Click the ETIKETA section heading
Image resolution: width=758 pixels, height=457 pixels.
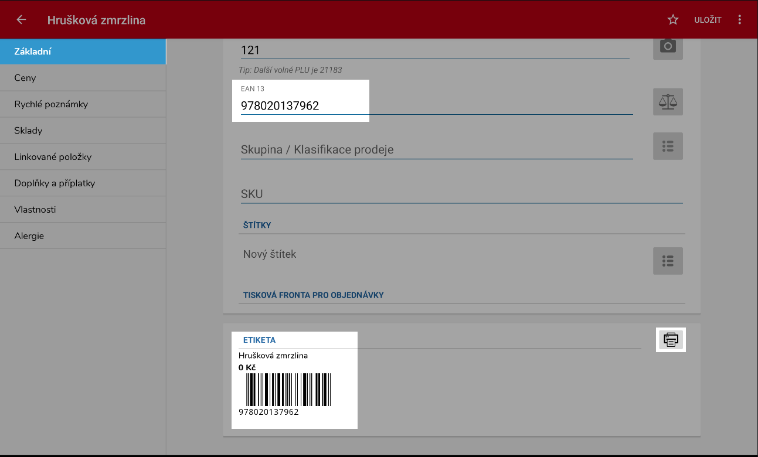point(260,340)
